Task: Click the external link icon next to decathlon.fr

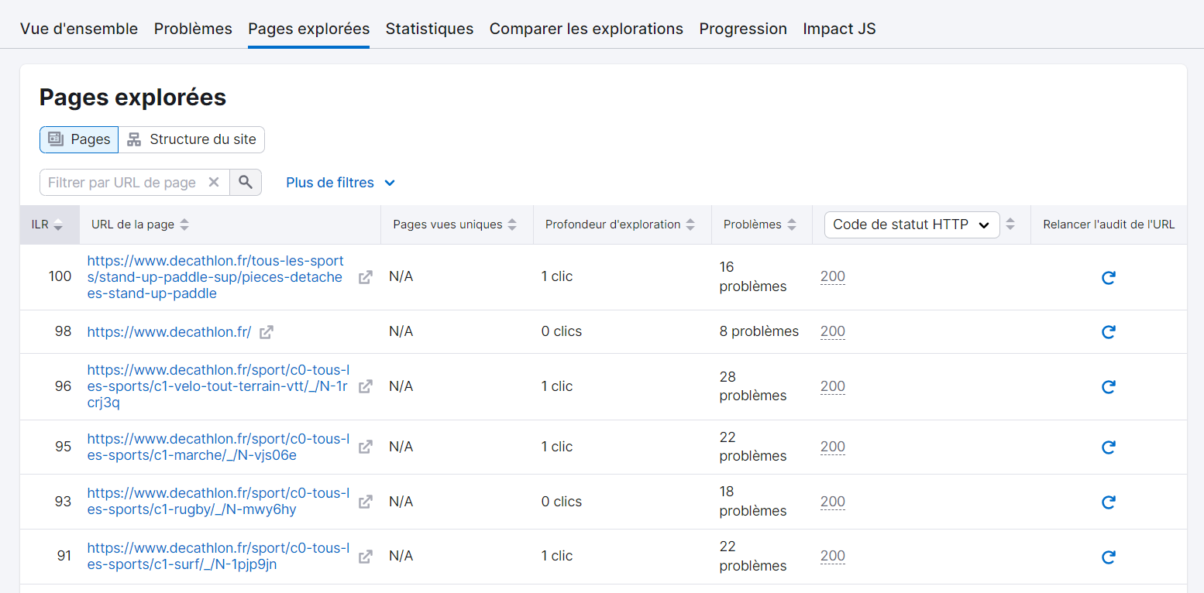Action: click(266, 331)
